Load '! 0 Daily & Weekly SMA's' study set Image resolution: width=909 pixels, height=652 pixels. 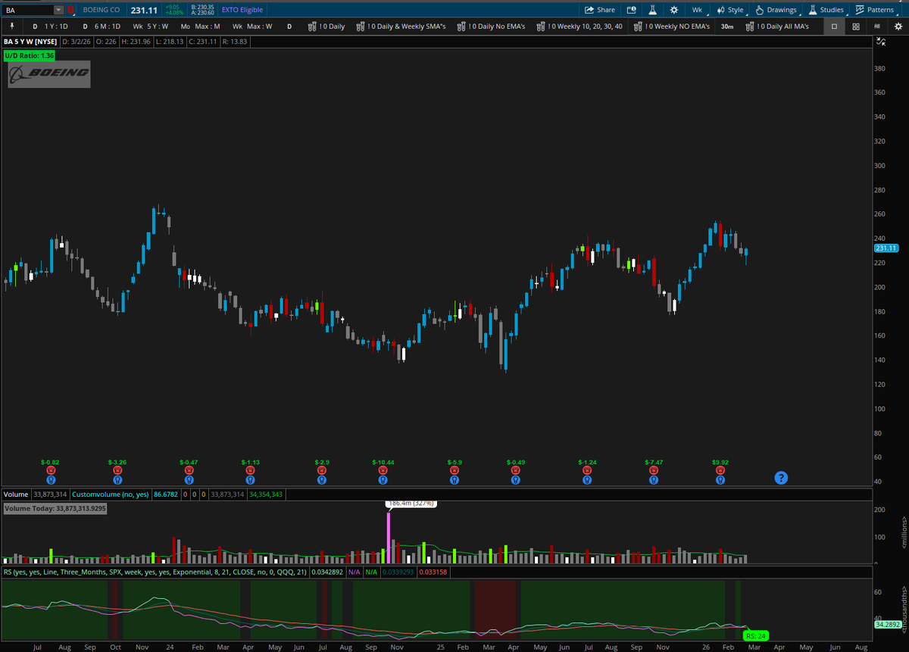[x=401, y=26]
